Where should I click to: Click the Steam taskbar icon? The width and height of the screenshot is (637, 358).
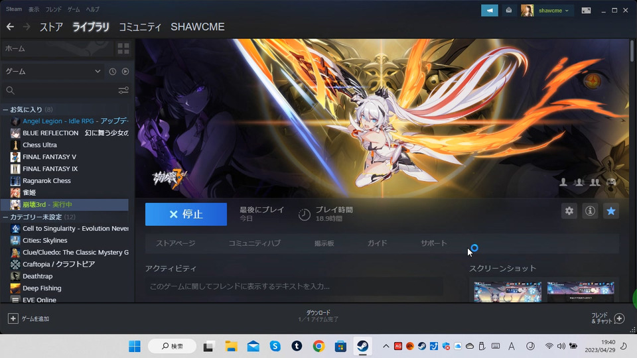click(x=362, y=346)
